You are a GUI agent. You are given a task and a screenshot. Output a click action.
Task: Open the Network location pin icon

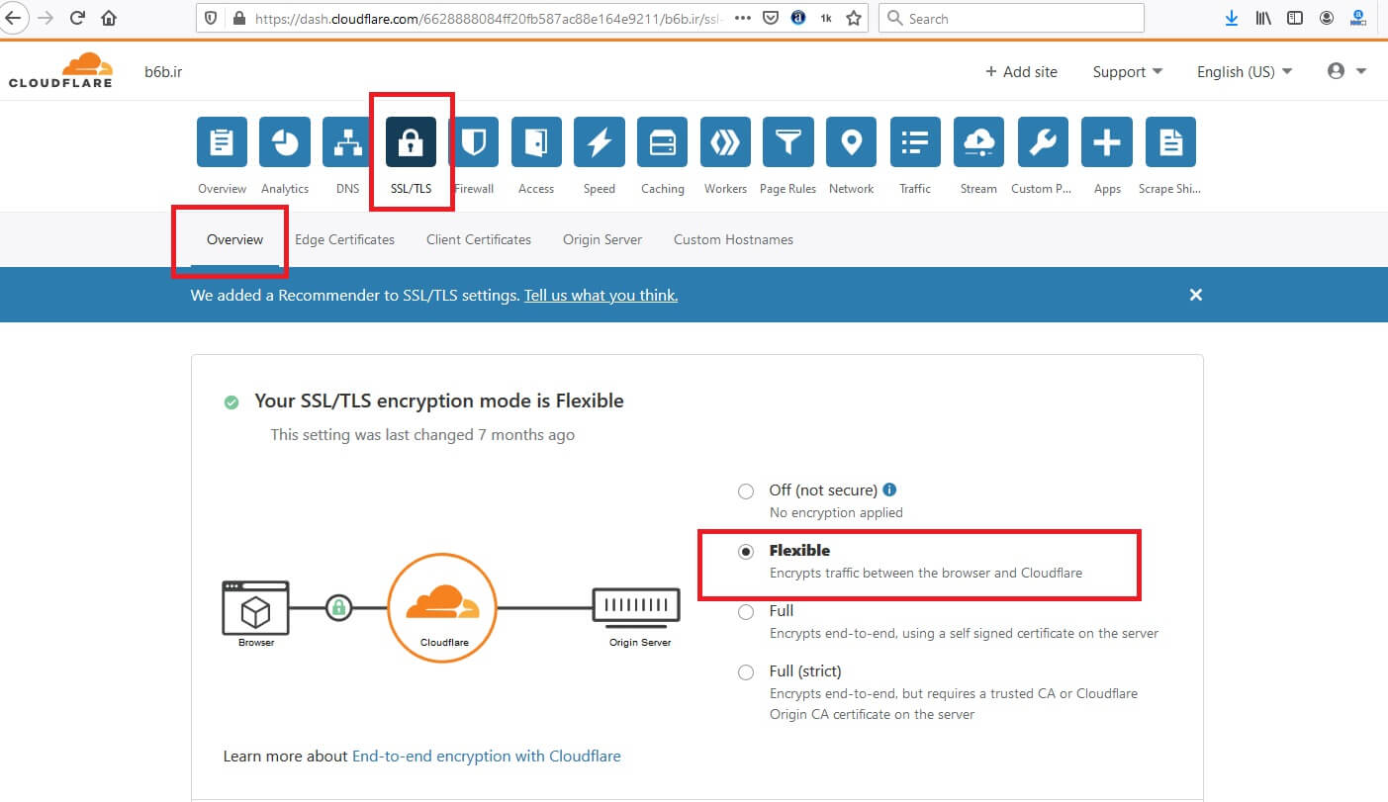[x=852, y=142]
